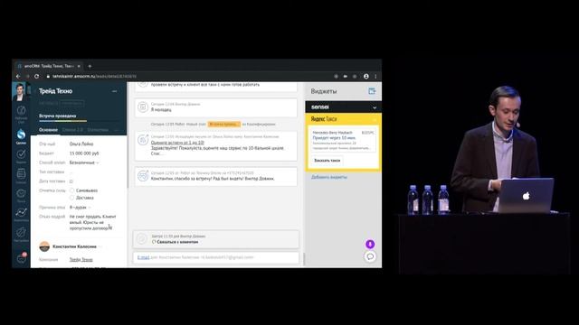Image resolution: width=579 pixels, height=325 pixels.
Task: Click the user avatar photo in sidebar
Action: (19, 91)
